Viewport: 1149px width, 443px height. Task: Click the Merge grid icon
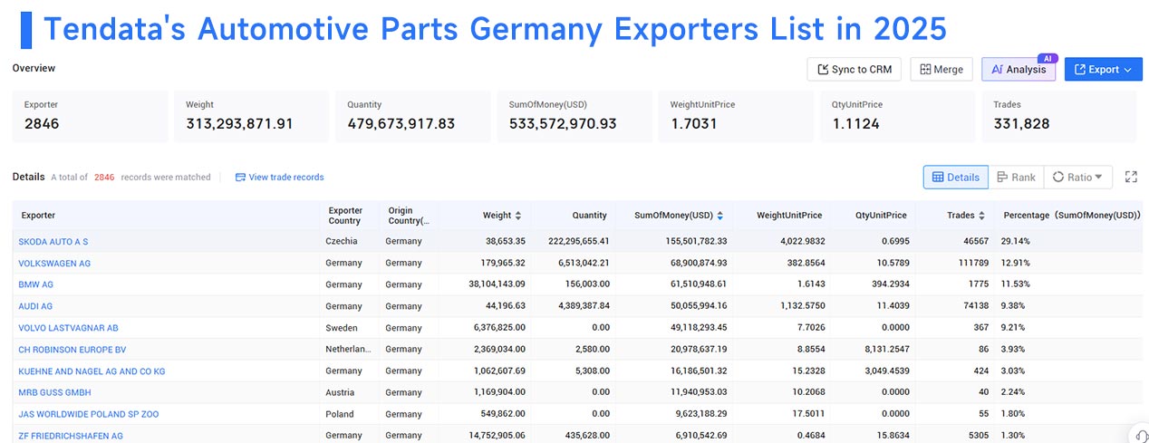coord(925,70)
